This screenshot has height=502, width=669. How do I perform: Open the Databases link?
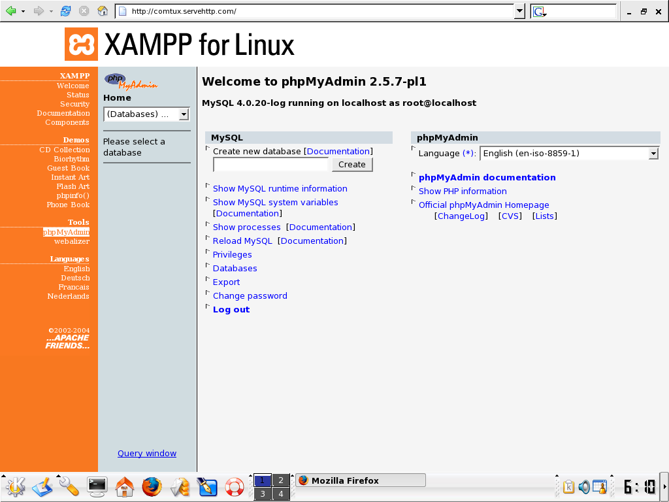click(x=235, y=268)
